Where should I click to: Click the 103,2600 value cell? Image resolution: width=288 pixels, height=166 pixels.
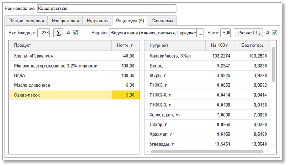click(x=253, y=56)
